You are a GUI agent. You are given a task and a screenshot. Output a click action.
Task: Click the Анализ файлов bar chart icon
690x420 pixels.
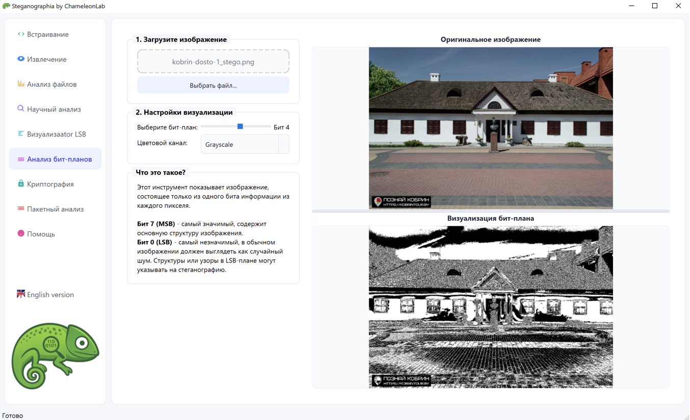click(x=21, y=84)
